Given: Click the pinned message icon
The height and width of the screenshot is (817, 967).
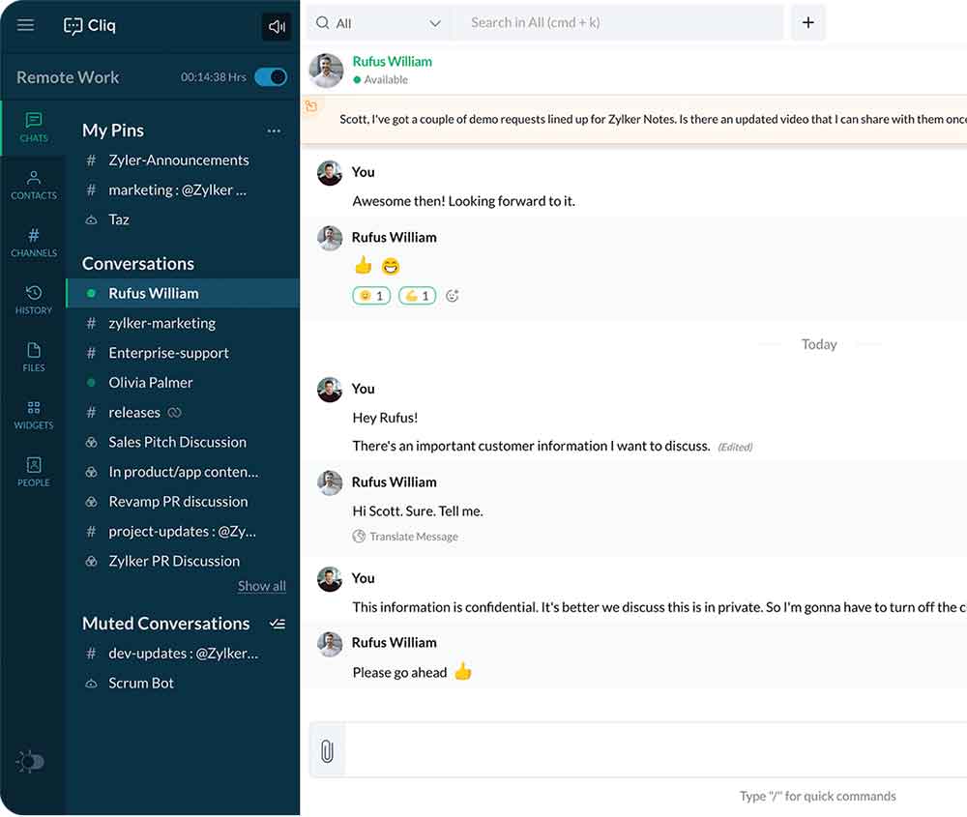Looking at the screenshot, I should click(x=311, y=106).
